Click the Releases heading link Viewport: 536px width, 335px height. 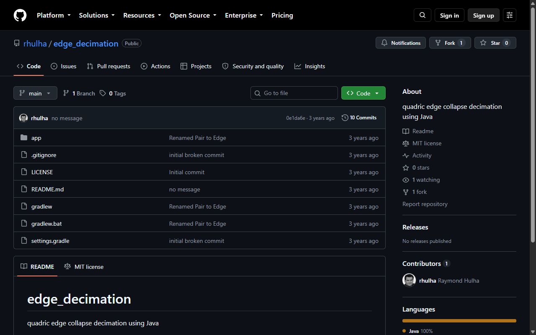pos(415,227)
